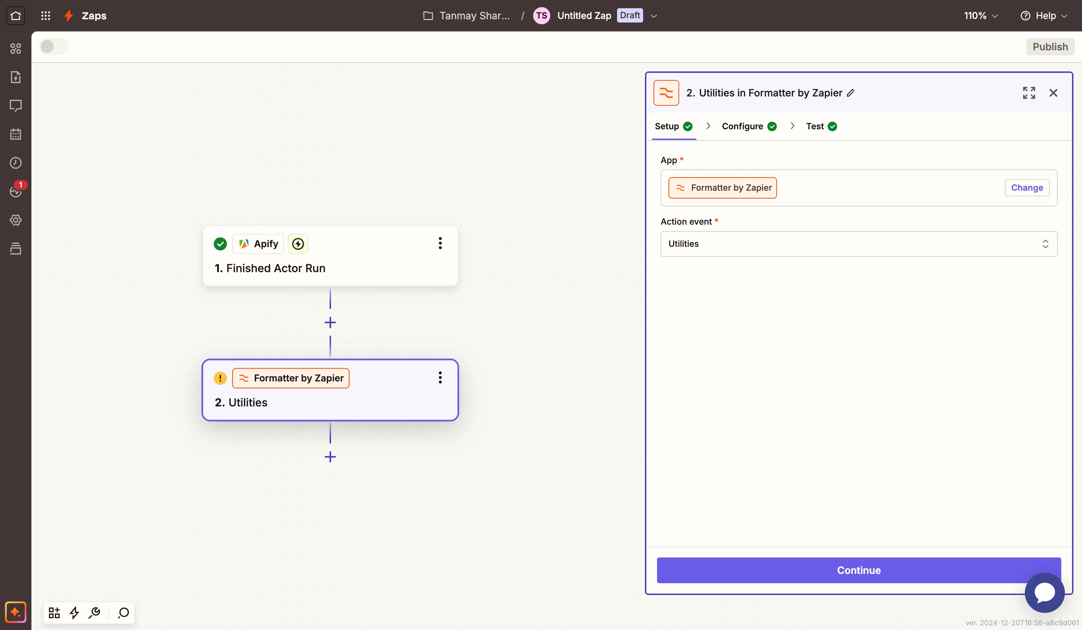Image resolution: width=1082 pixels, height=630 pixels.
Task: Open the Help menu
Action: pyautogui.click(x=1044, y=16)
